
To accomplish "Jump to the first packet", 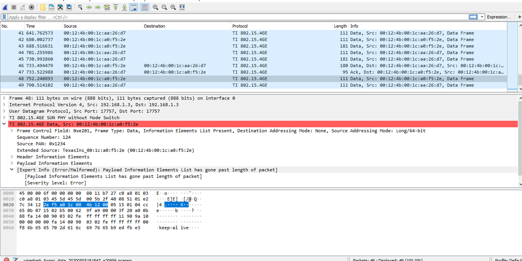I will point(115,7).
